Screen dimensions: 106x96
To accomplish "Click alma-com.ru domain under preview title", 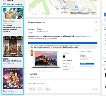I will coord(35,77).
